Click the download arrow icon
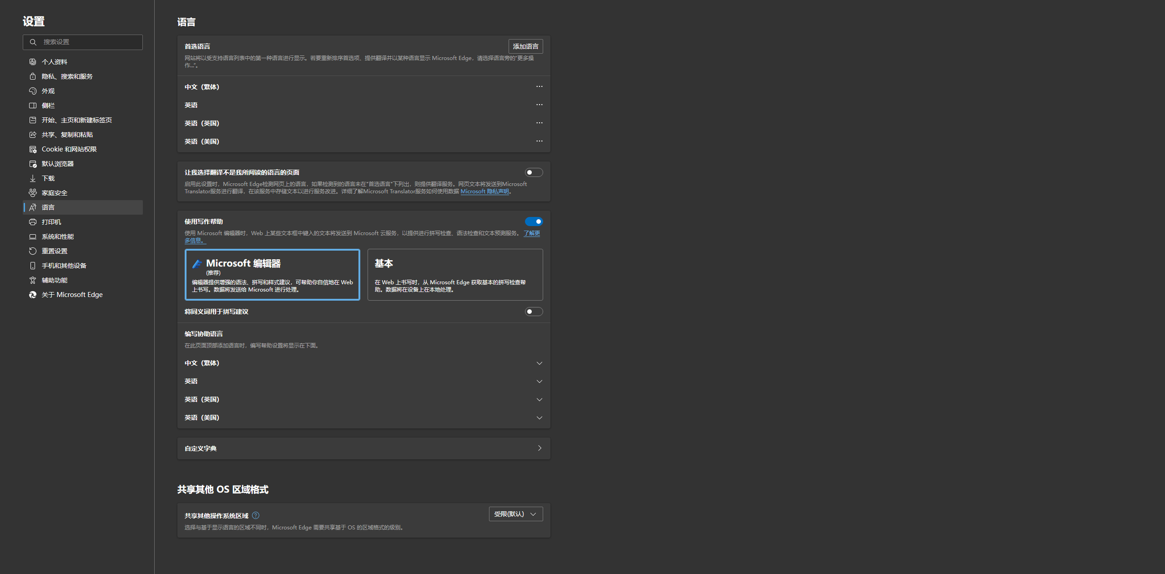Image resolution: width=1165 pixels, height=574 pixels. pos(33,178)
